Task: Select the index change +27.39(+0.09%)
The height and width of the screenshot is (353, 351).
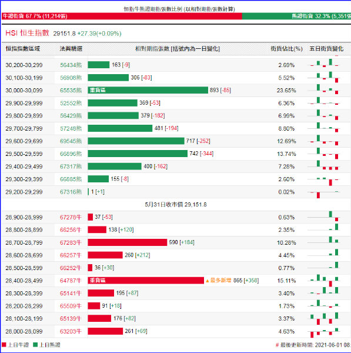Action: [x=99, y=34]
